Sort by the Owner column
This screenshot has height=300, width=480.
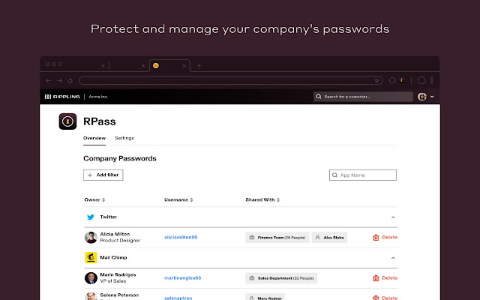pos(94,200)
